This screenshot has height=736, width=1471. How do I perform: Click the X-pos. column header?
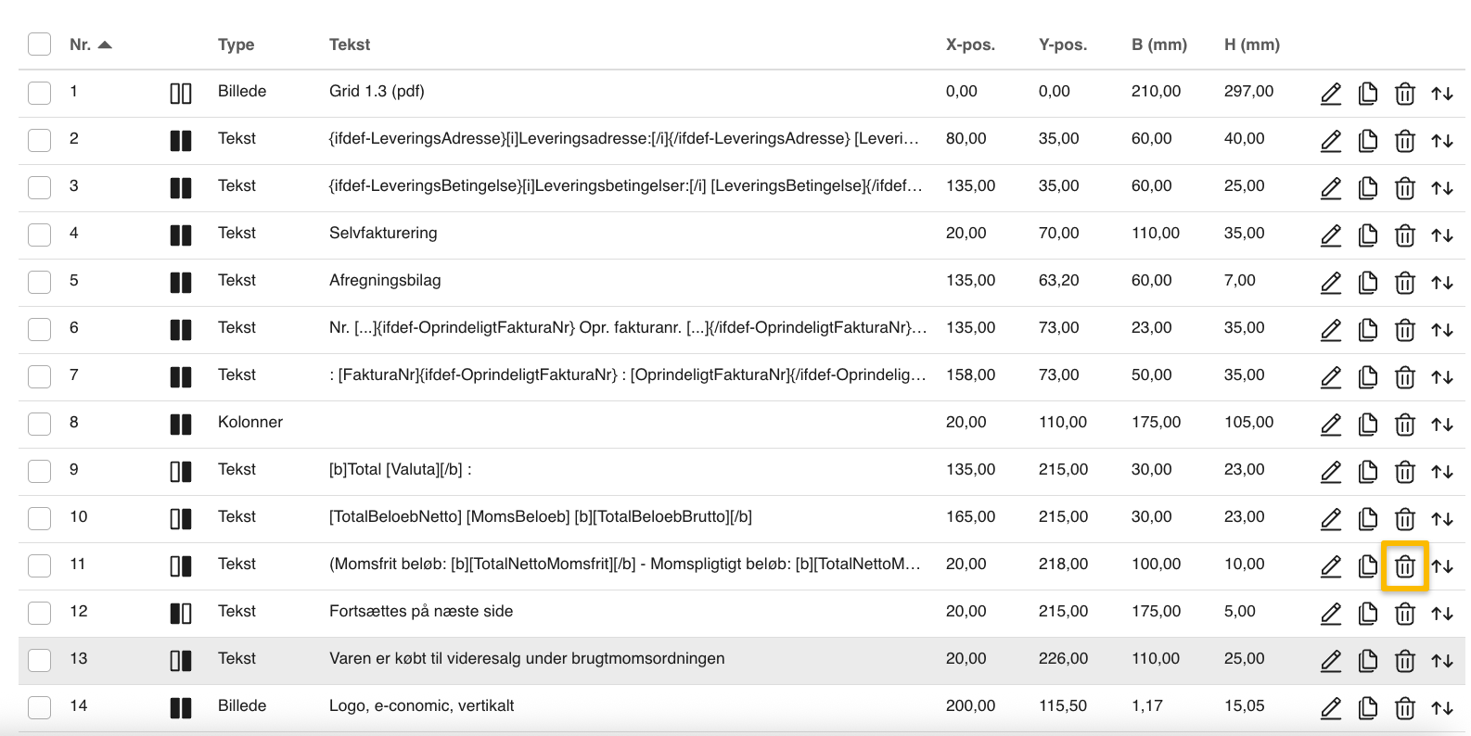(969, 44)
